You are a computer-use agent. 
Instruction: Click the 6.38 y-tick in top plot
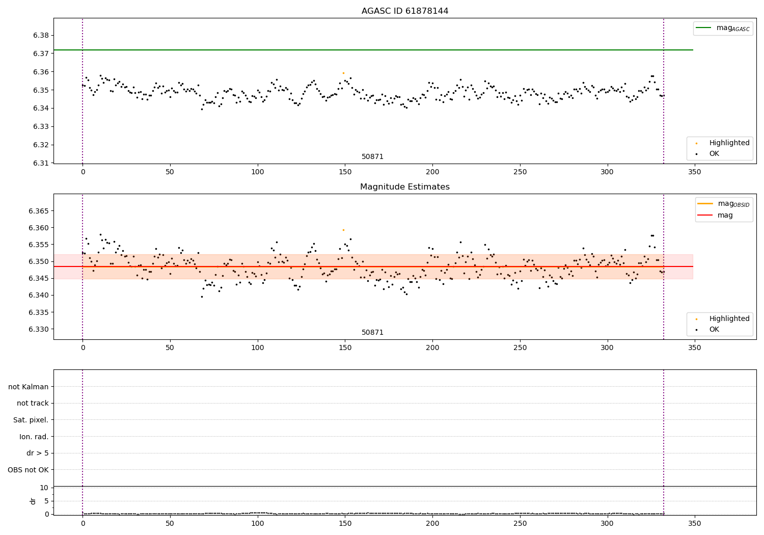[x=41, y=35]
